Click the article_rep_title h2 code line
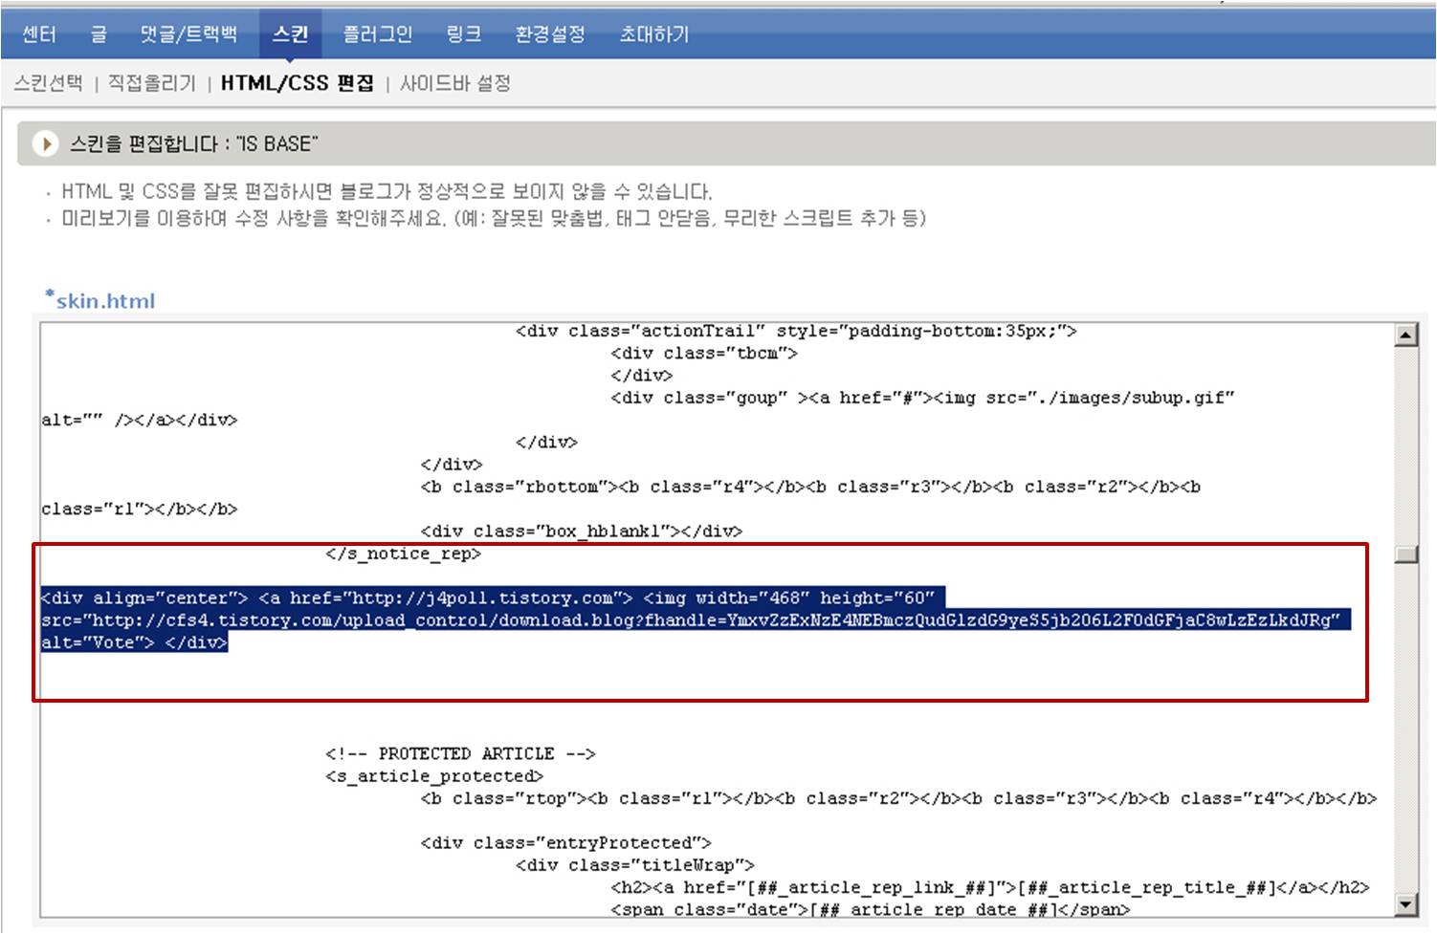 [990, 887]
